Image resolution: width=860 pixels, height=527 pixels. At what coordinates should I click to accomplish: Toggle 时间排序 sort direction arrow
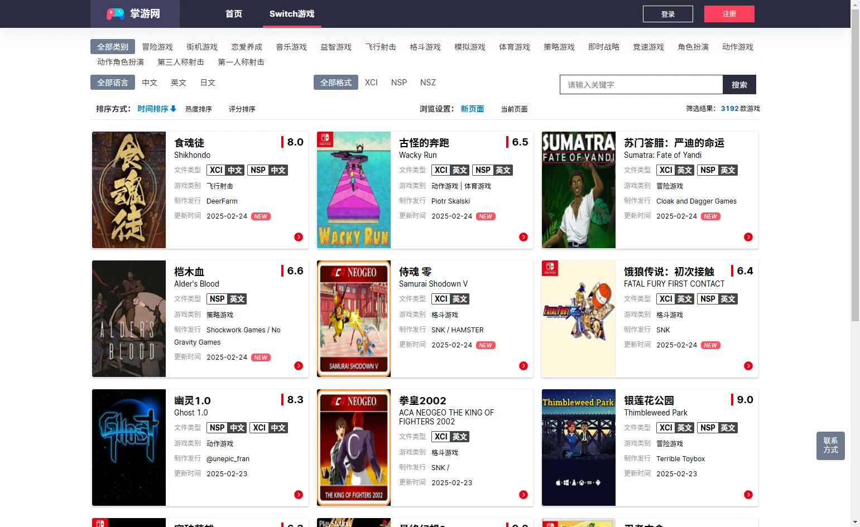[x=174, y=109]
